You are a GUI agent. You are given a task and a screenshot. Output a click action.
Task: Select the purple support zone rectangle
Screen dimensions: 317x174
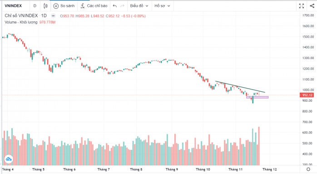point(258,97)
